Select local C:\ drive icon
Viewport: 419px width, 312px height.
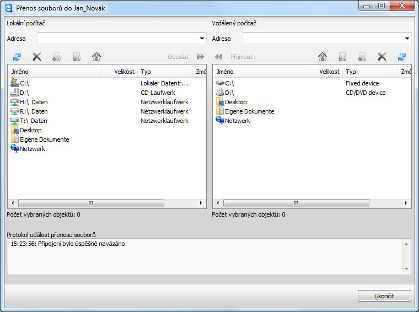[15, 83]
